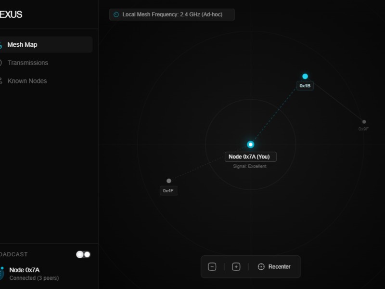Click the center 0x7A node marker
This screenshot has width=385, height=289.
(x=250, y=144)
